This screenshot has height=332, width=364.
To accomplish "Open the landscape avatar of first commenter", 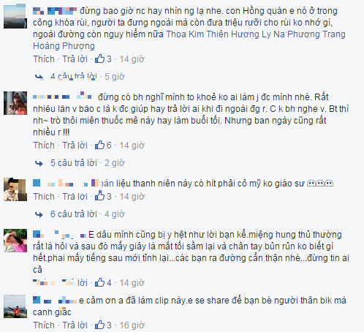I will coord(15,17).
